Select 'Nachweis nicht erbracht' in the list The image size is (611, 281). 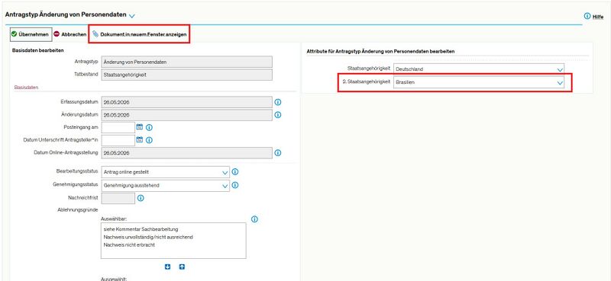click(x=129, y=244)
